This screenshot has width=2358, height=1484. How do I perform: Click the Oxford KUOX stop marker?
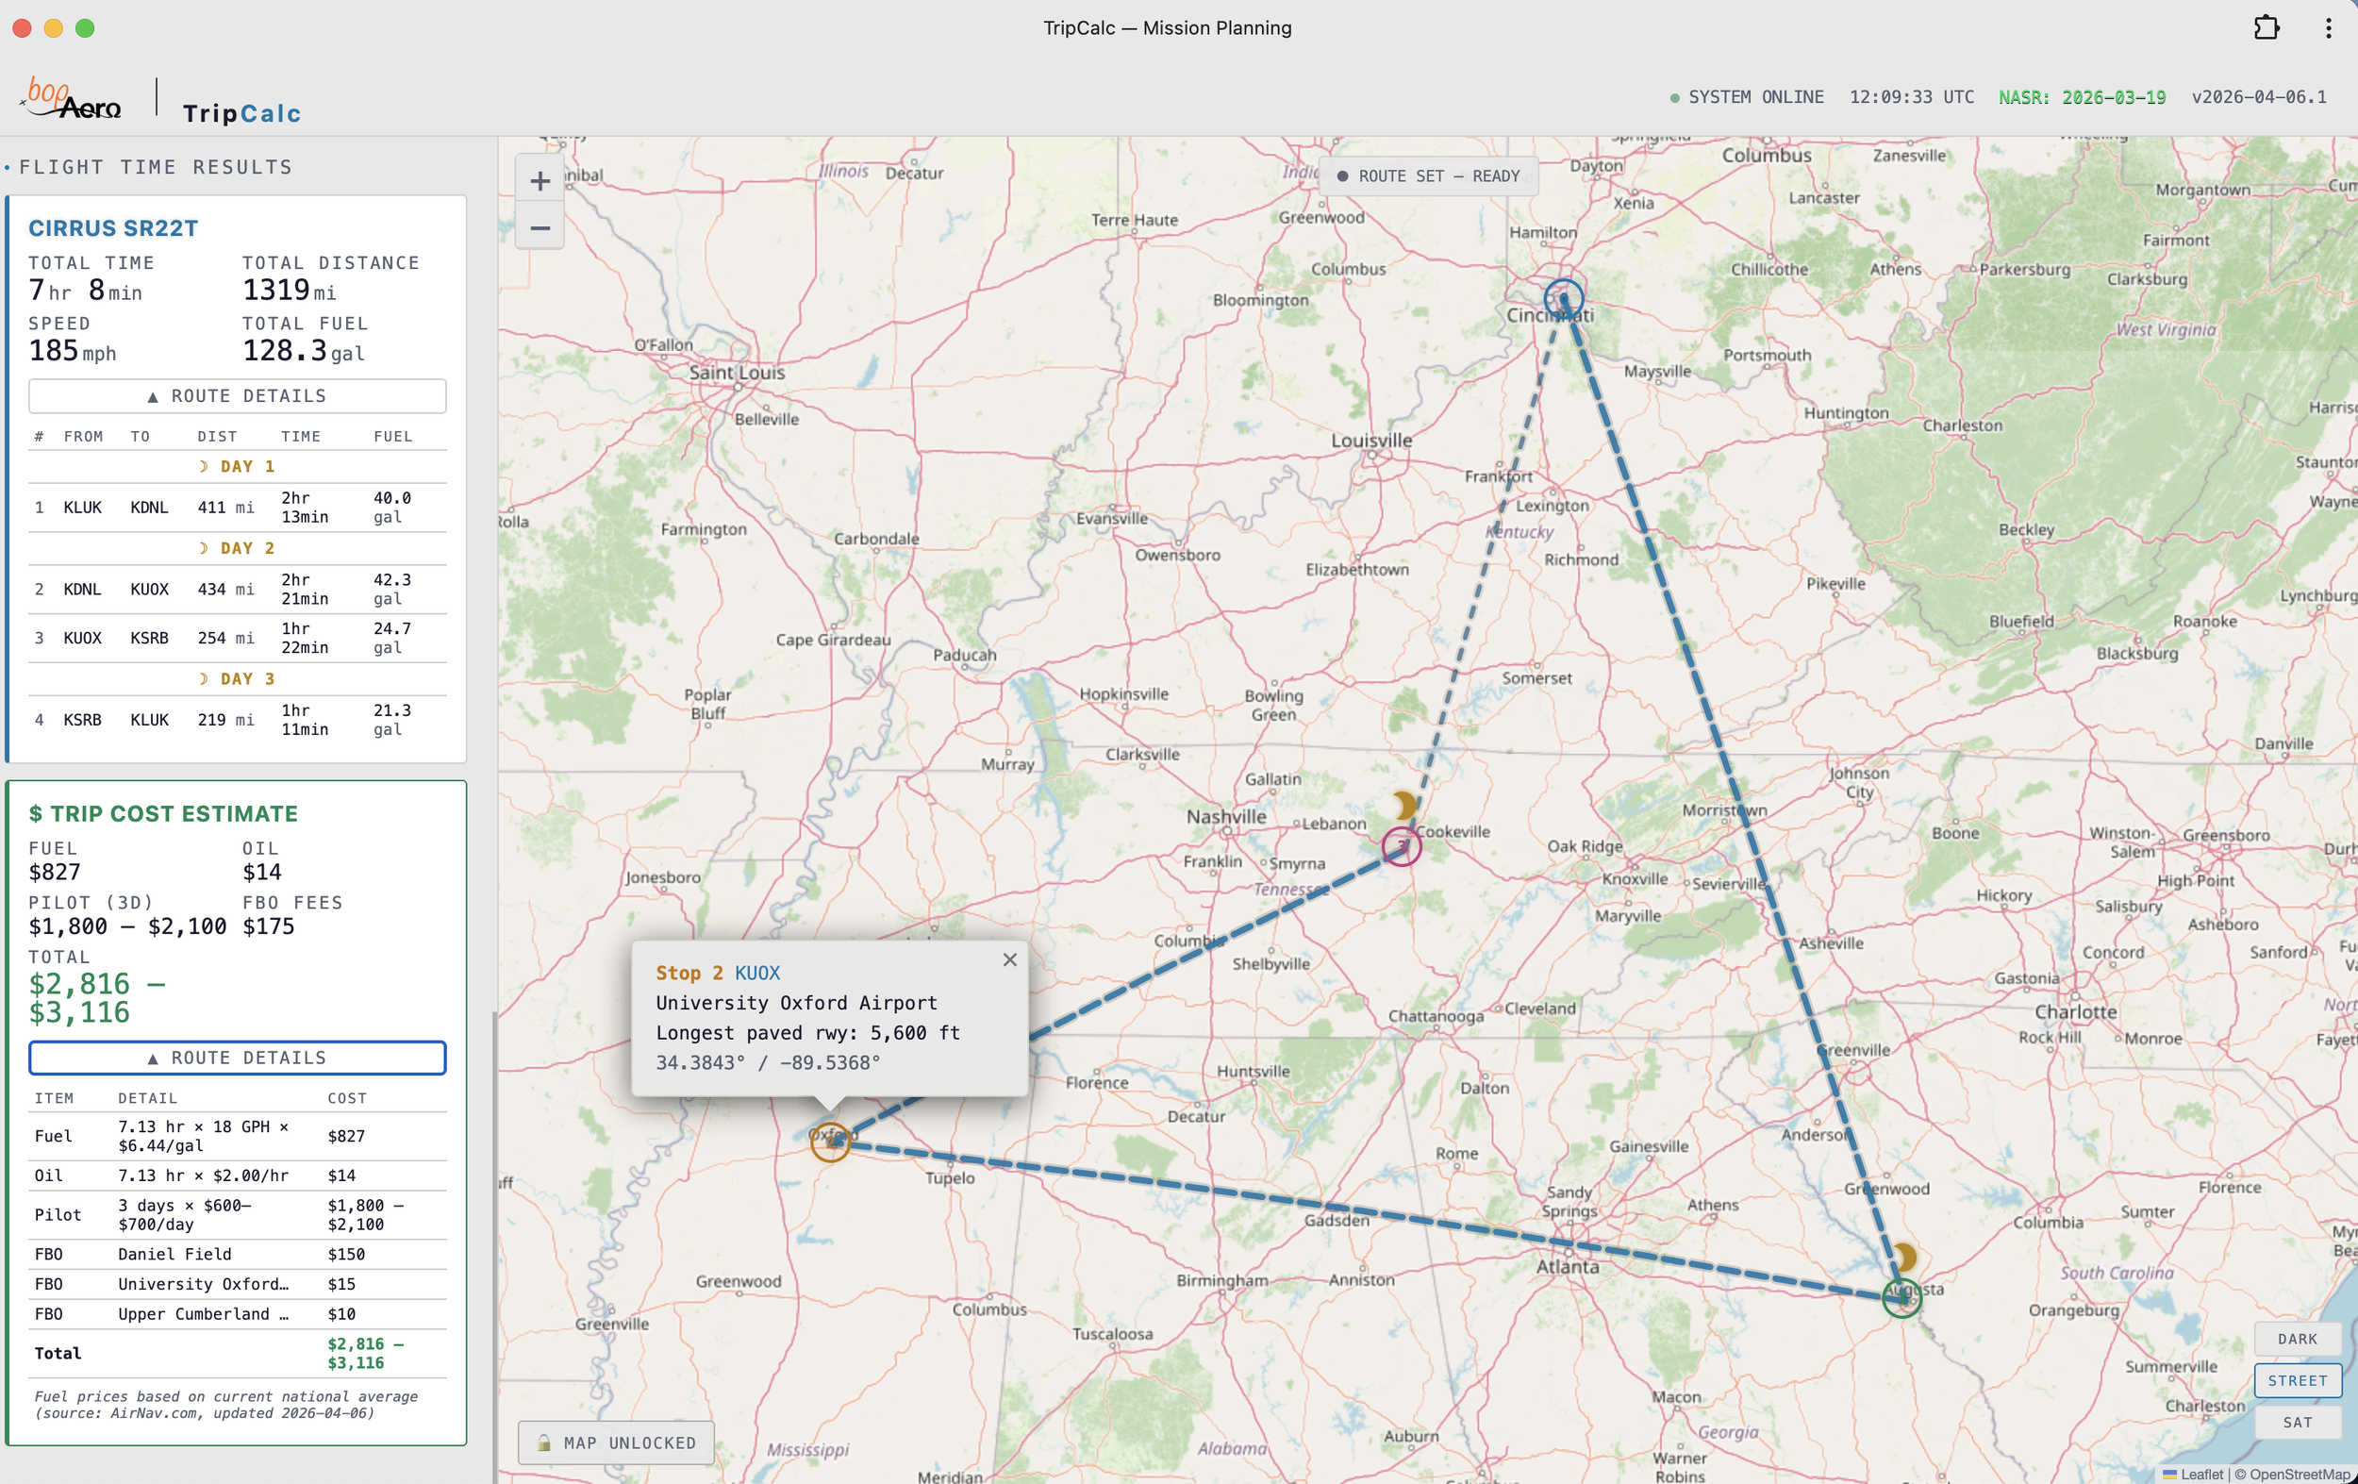tap(829, 1142)
